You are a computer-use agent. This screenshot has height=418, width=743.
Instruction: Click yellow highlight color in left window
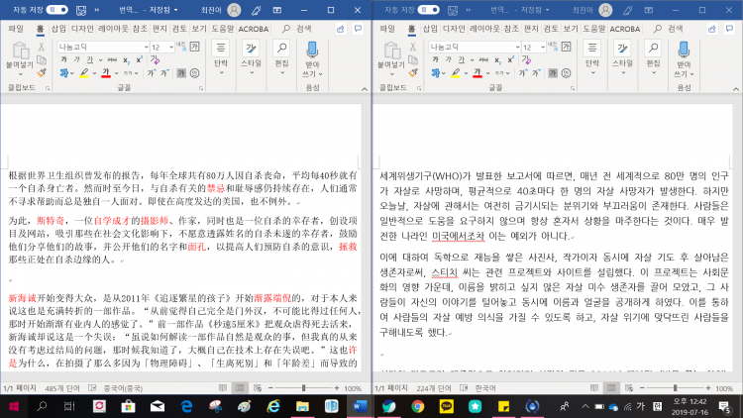pyautogui.click(x=84, y=73)
